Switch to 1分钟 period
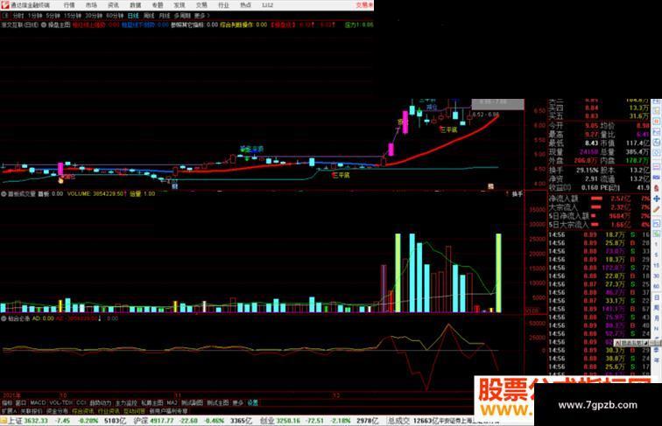Image resolution: width=662 pixels, height=426 pixels. pos(35,16)
